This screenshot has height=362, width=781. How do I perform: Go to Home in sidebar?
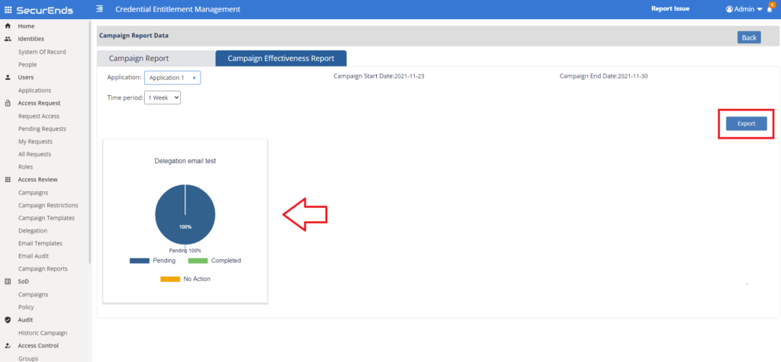27,26
